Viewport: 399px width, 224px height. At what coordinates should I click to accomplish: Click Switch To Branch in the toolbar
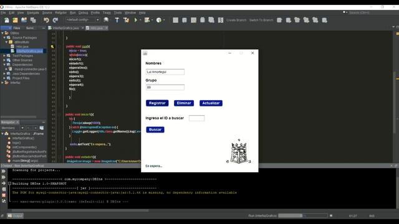[261, 20]
